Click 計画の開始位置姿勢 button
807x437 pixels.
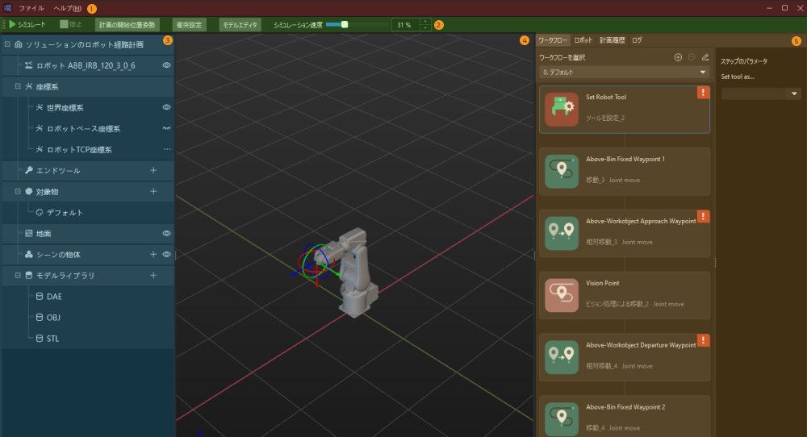(128, 25)
